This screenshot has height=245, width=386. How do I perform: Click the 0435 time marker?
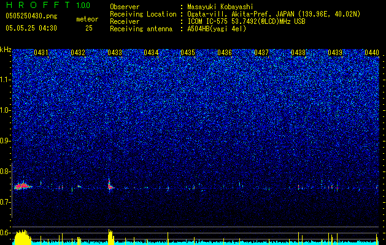point(188,53)
